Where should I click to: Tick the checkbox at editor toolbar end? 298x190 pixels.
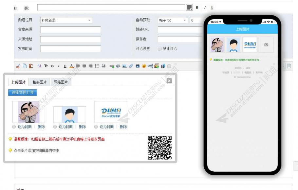pos(169,66)
